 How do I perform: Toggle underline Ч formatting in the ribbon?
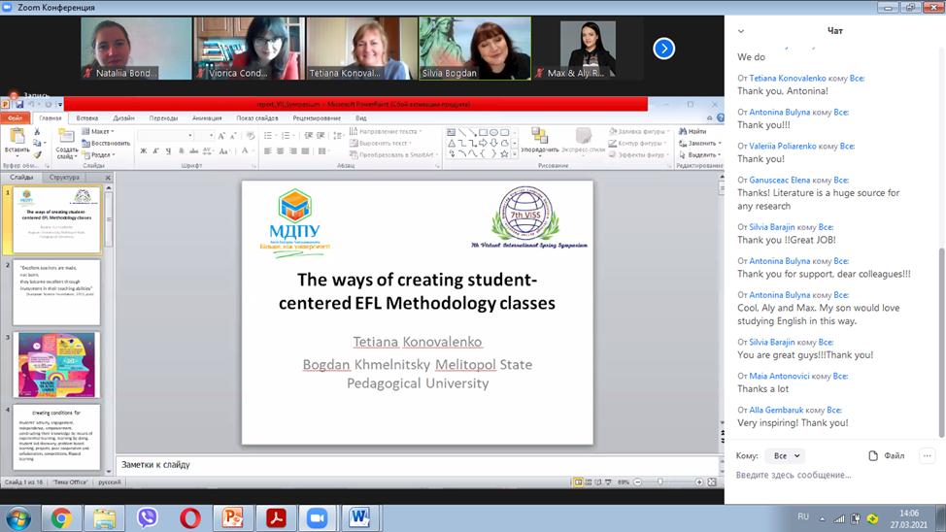click(168, 151)
